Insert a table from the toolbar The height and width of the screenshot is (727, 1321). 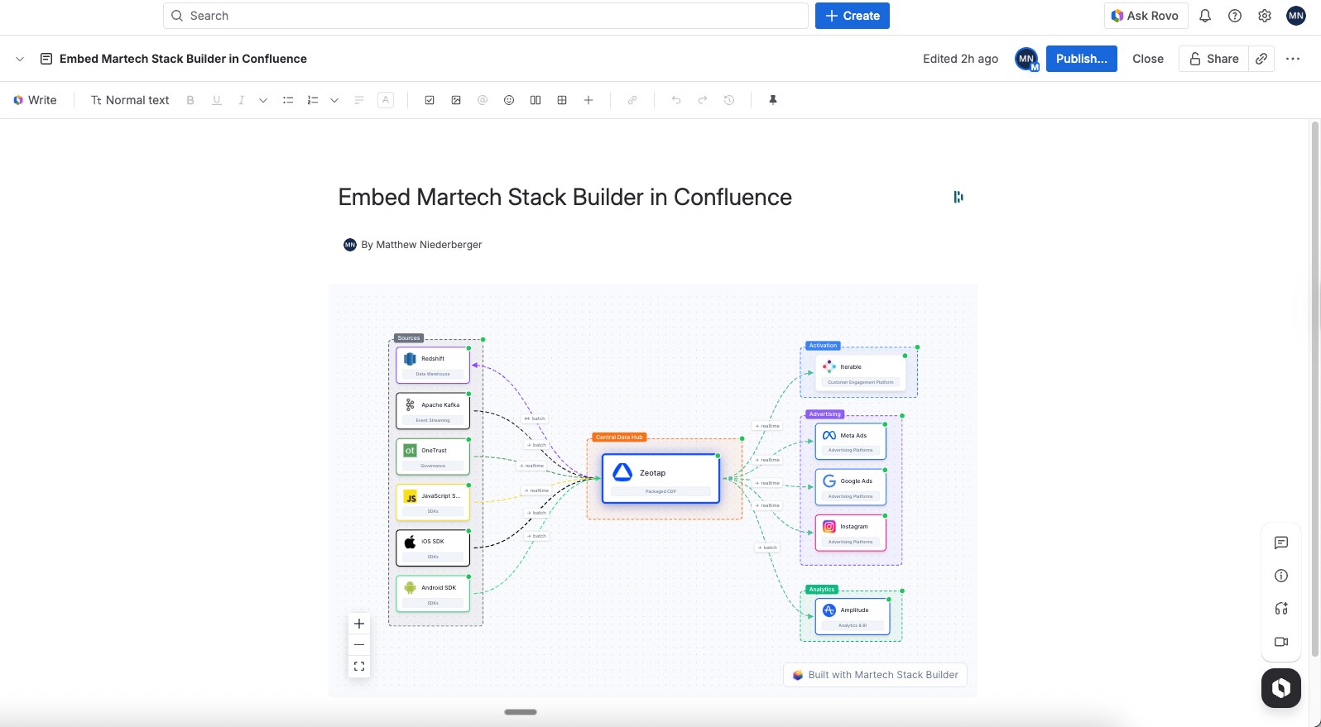click(562, 100)
